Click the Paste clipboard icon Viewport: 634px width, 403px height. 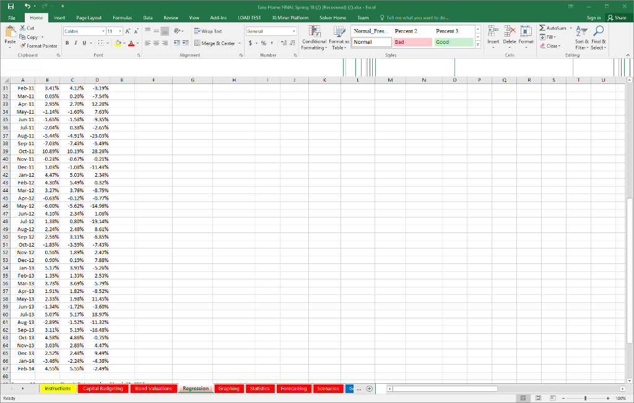(10, 32)
